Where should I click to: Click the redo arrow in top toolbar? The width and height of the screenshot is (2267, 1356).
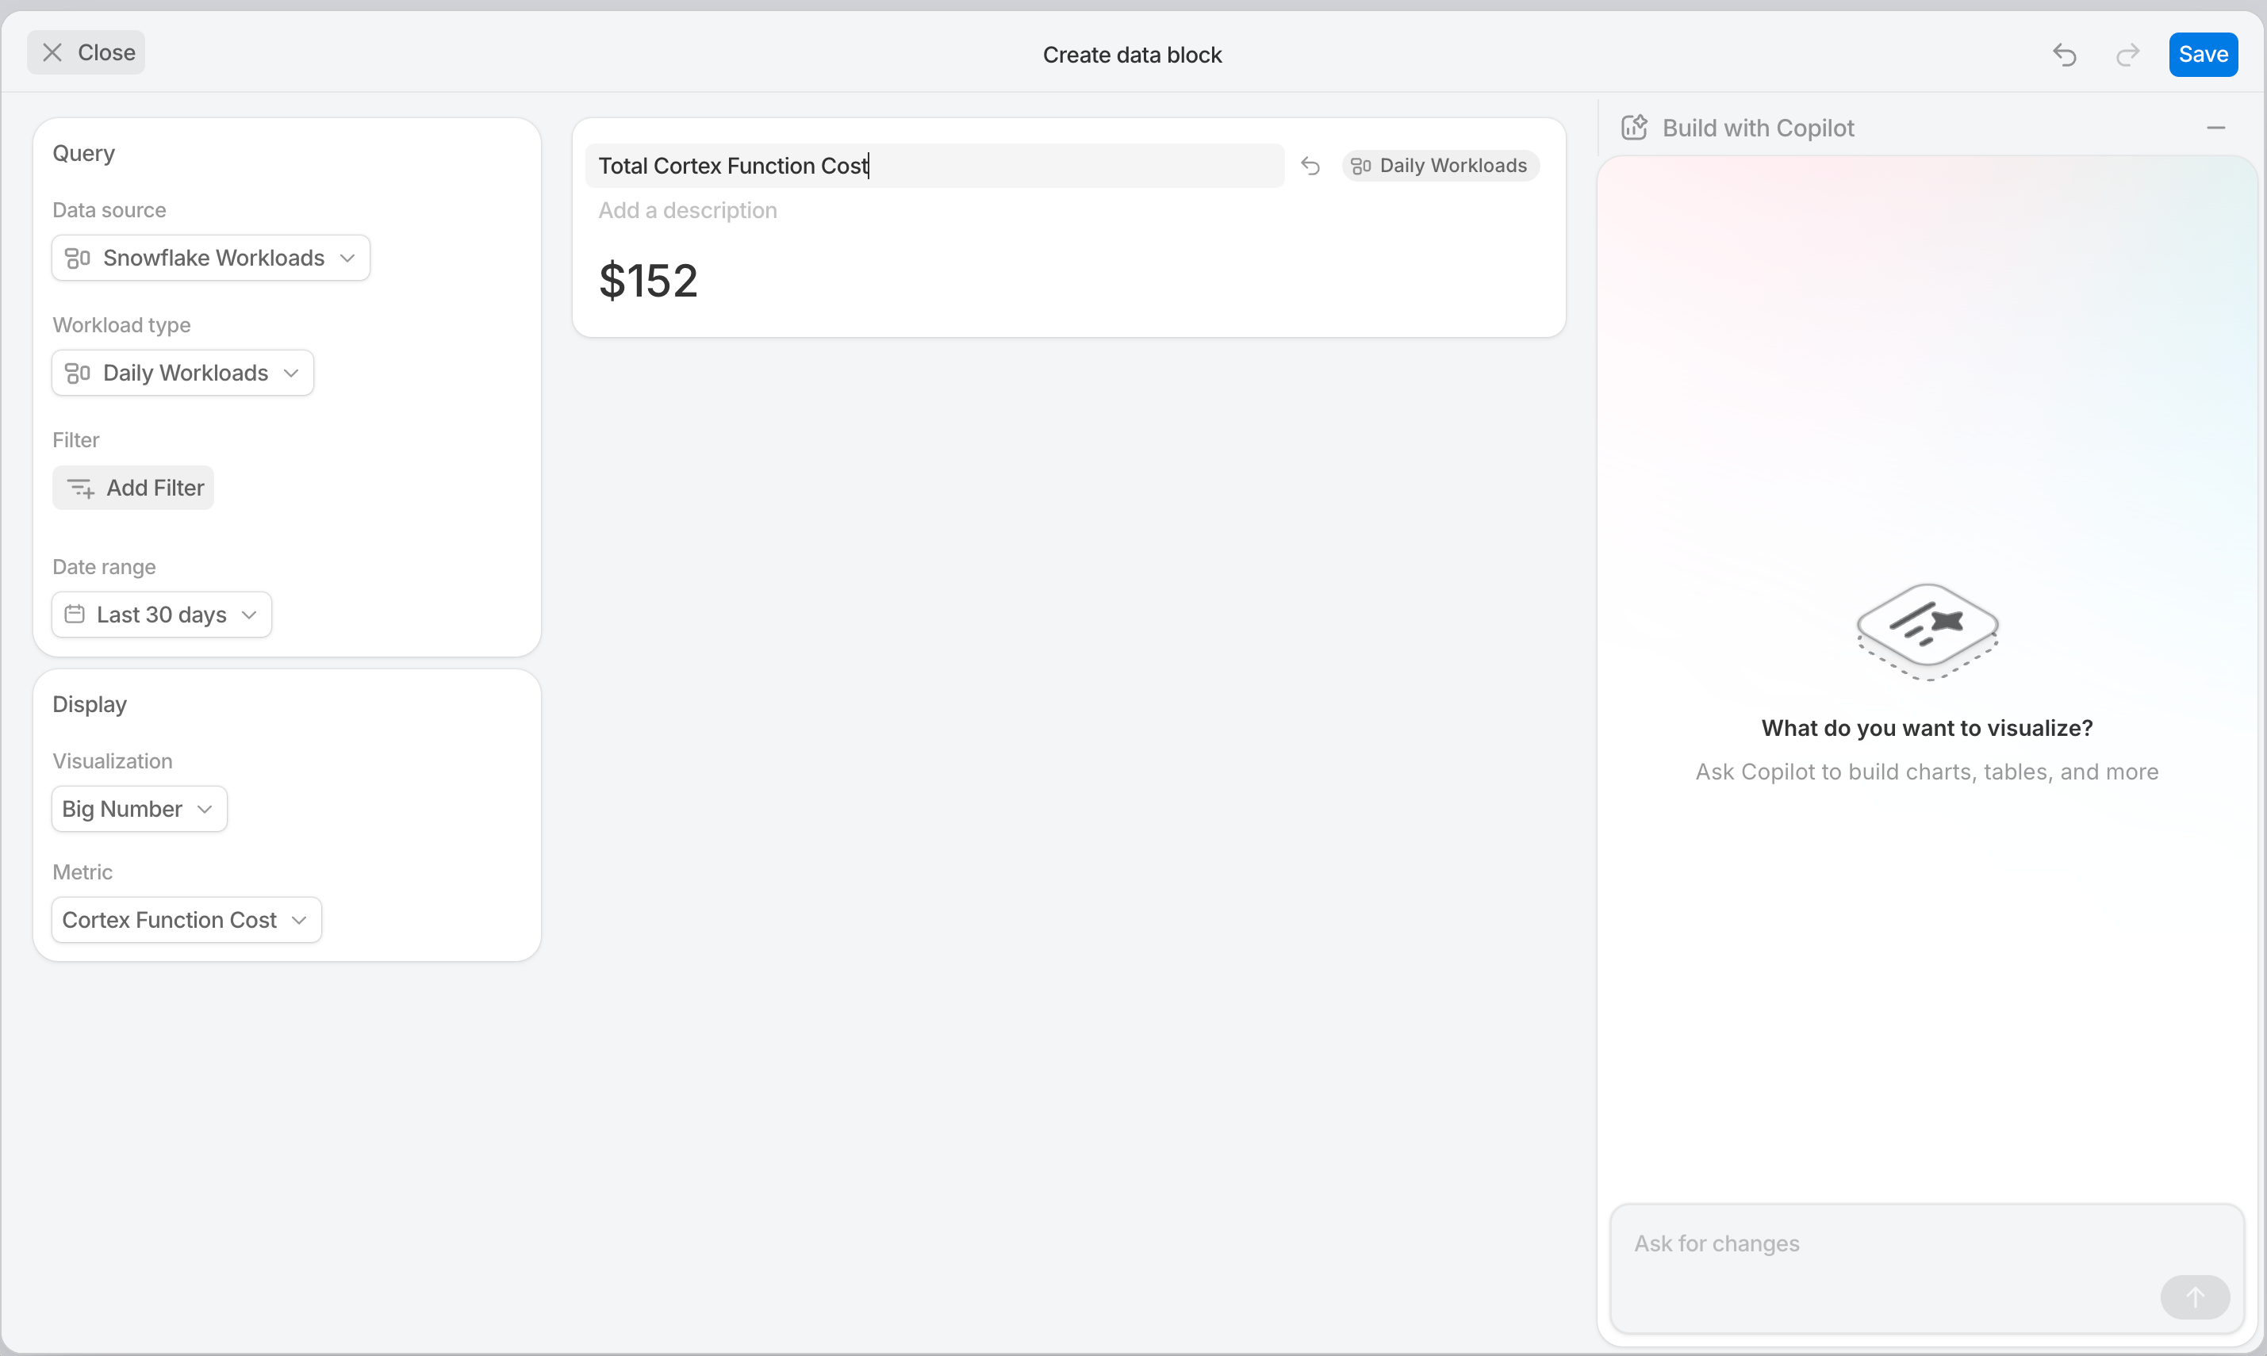[2127, 55]
